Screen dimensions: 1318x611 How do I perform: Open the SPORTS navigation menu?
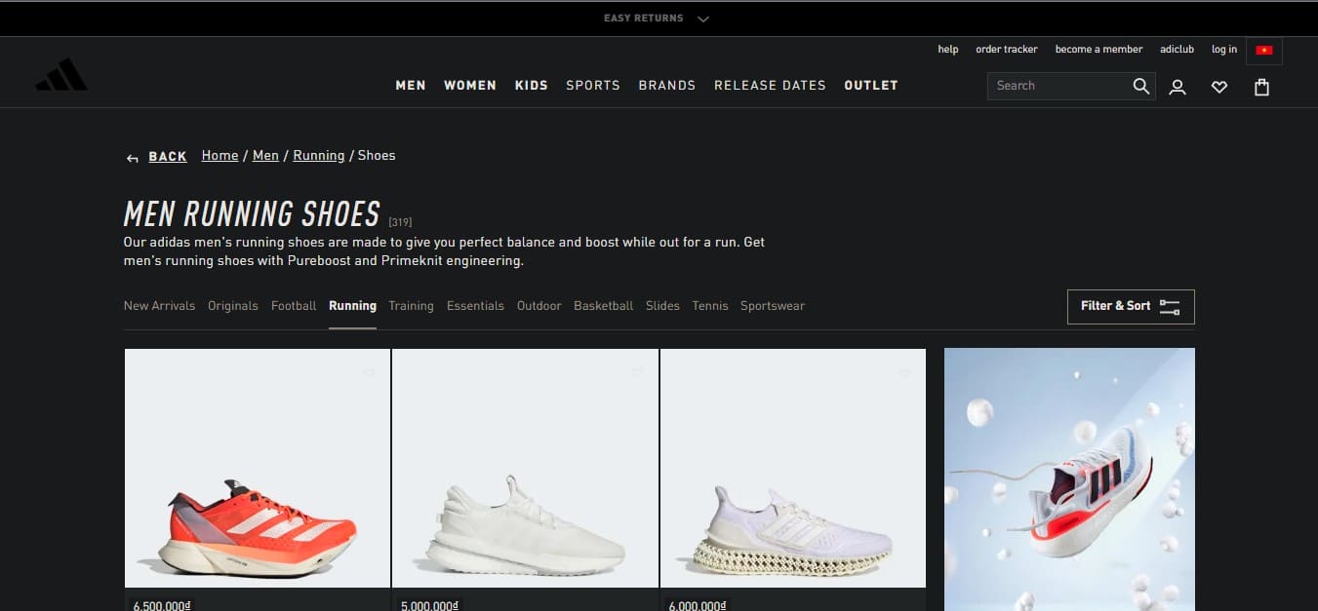(593, 86)
